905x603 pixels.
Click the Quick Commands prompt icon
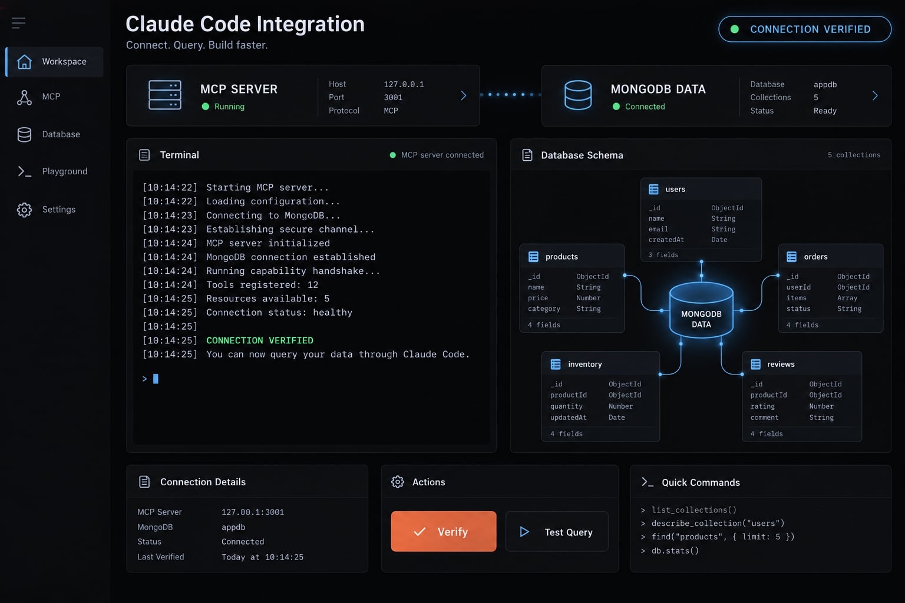[x=648, y=482]
